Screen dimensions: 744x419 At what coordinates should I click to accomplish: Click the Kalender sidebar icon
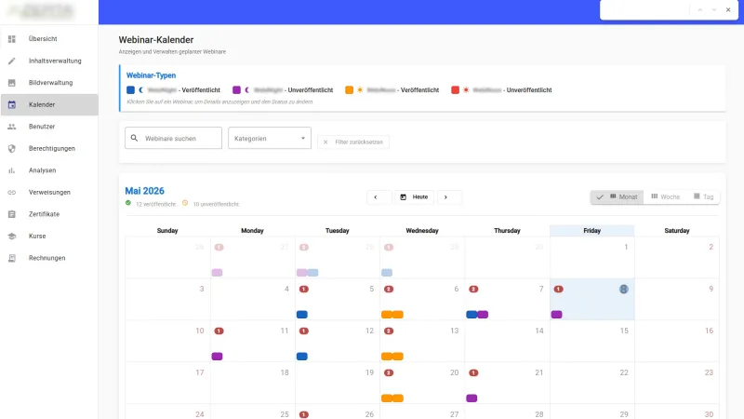coord(12,104)
